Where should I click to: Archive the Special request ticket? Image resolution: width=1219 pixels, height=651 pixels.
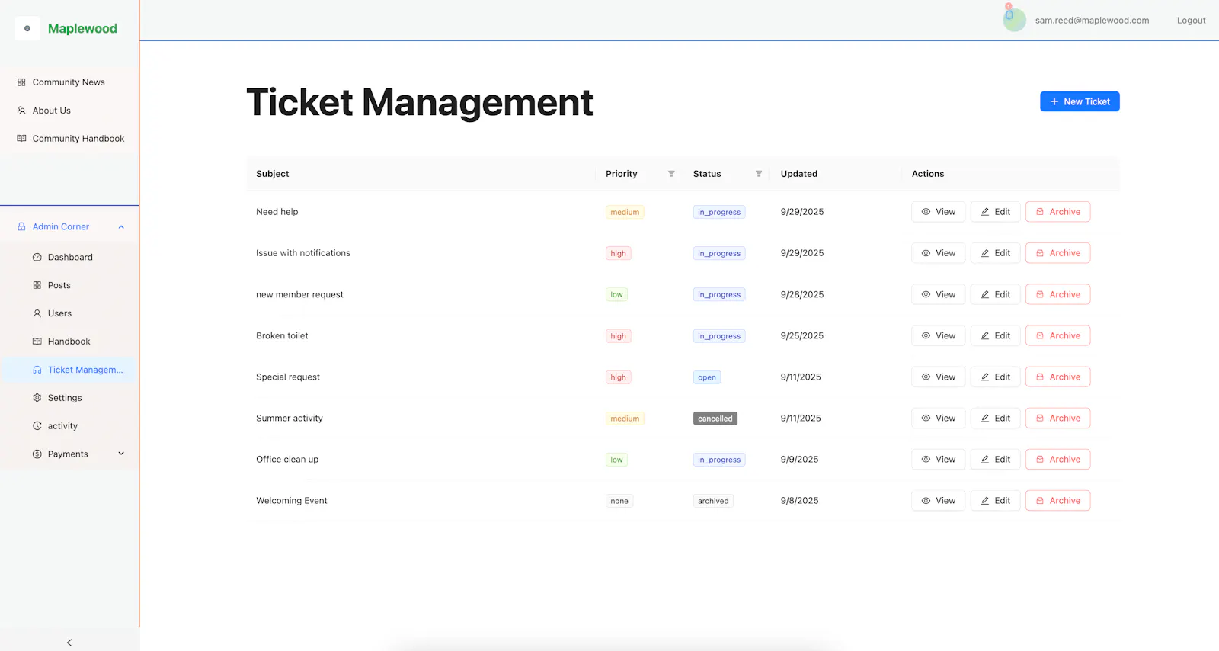pos(1057,377)
